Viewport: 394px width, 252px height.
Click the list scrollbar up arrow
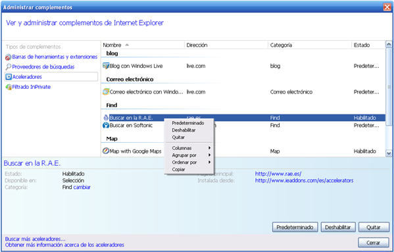point(389,45)
